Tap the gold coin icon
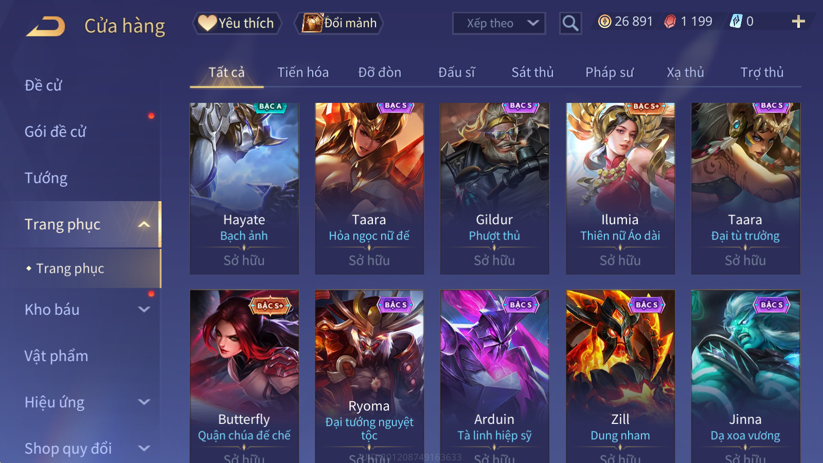 click(x=605, y=21)
